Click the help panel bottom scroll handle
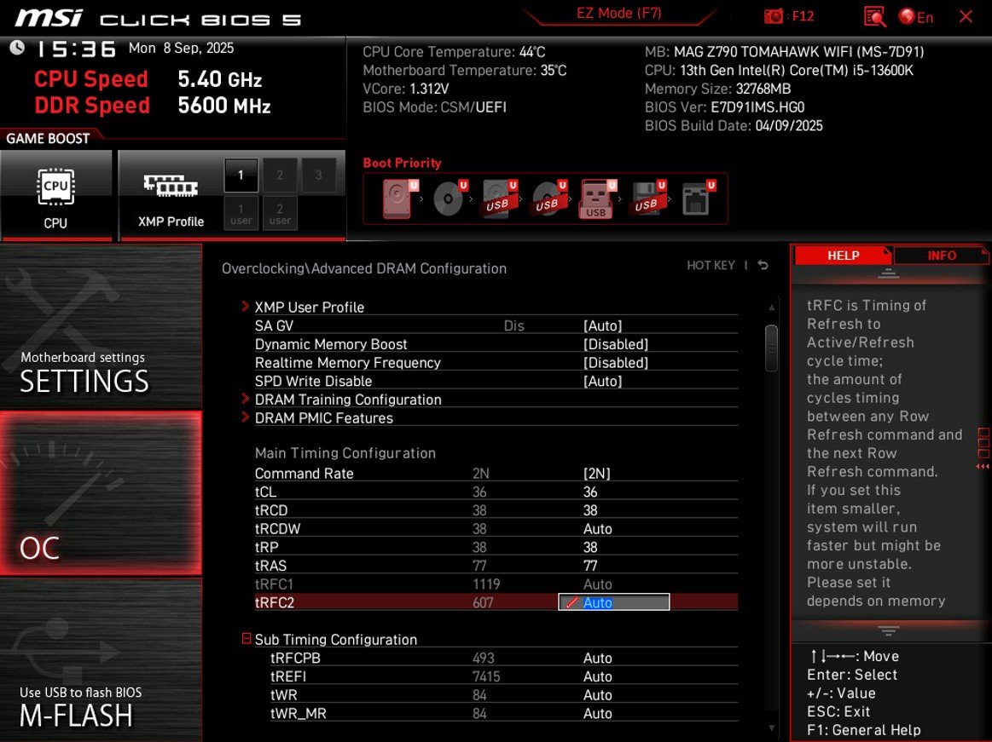 pos(888,630)
